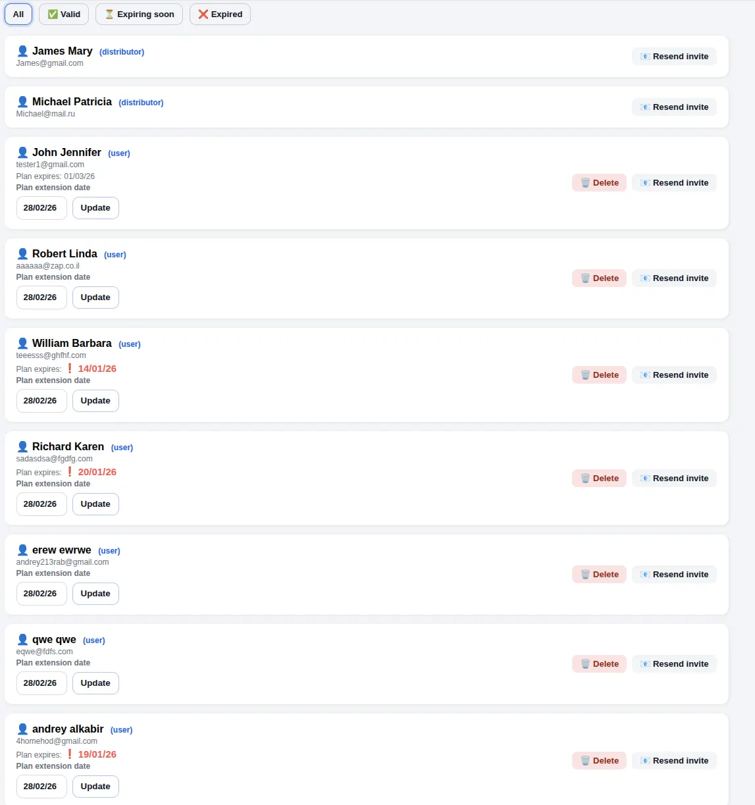Click the red X icon on the Expired filter

pyautogui.click(x=203, y=14)
